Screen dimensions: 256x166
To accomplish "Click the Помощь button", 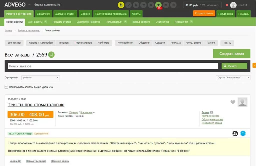I will click(243, 14).
